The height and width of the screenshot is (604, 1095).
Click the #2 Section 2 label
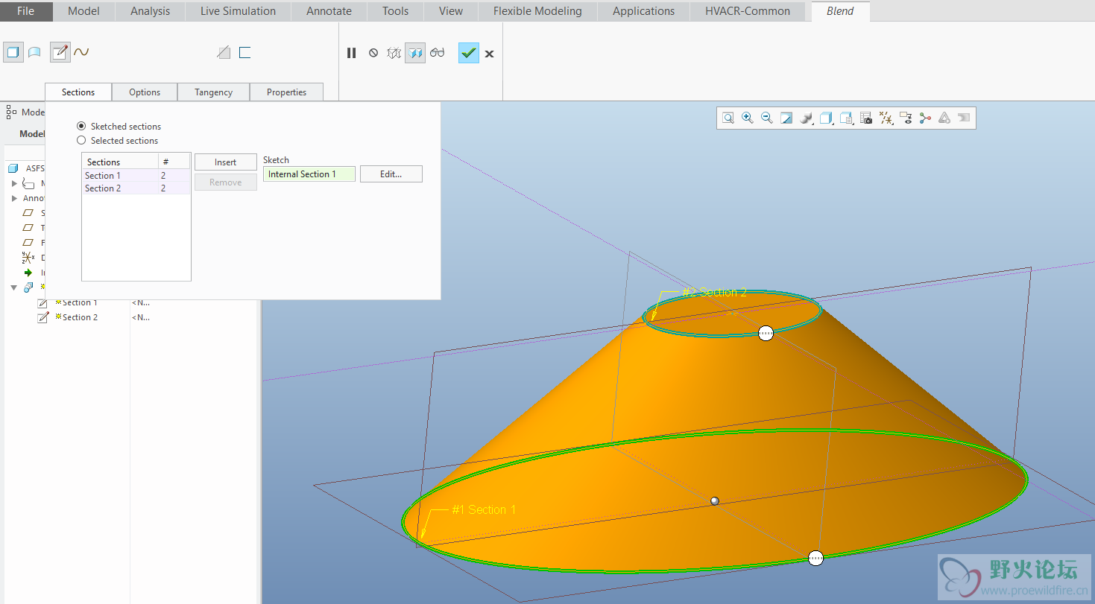714,293
